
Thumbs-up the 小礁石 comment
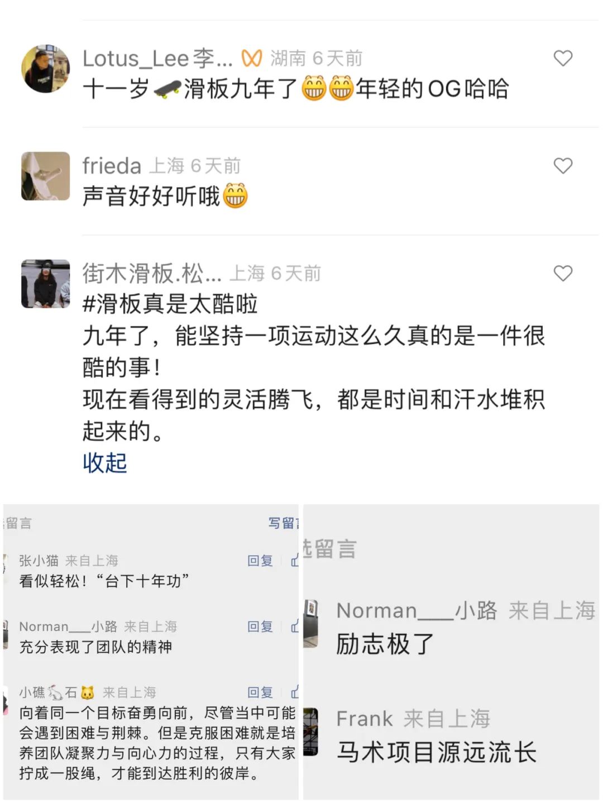(x=294, y=692)
